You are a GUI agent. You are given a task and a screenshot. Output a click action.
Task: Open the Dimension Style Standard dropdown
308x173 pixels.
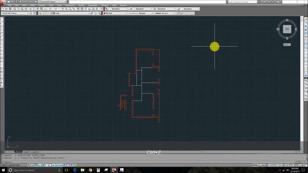click(151, 9)
